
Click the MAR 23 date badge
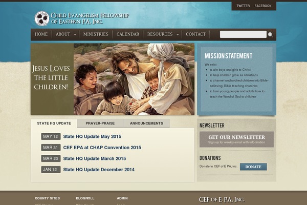tap(51, 158)
